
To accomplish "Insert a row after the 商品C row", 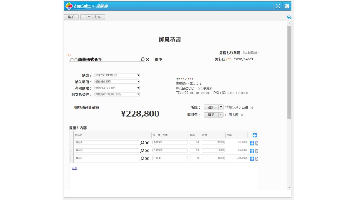I will point(252,159).
